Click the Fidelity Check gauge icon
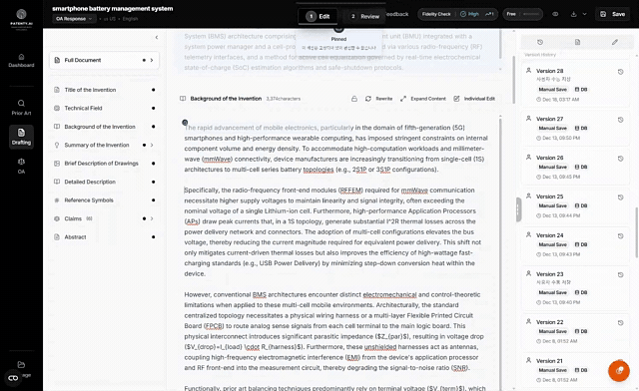 [462, 14]
